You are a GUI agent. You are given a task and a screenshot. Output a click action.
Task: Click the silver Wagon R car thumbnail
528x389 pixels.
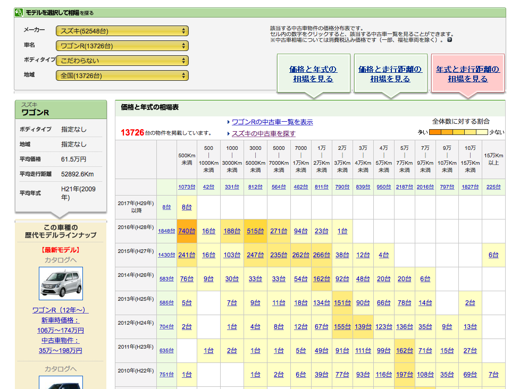pyautogui.click(x=61, y=283)
